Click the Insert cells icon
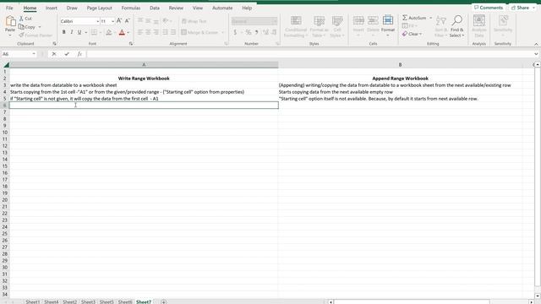541x304 pixels. click(358, 20)
